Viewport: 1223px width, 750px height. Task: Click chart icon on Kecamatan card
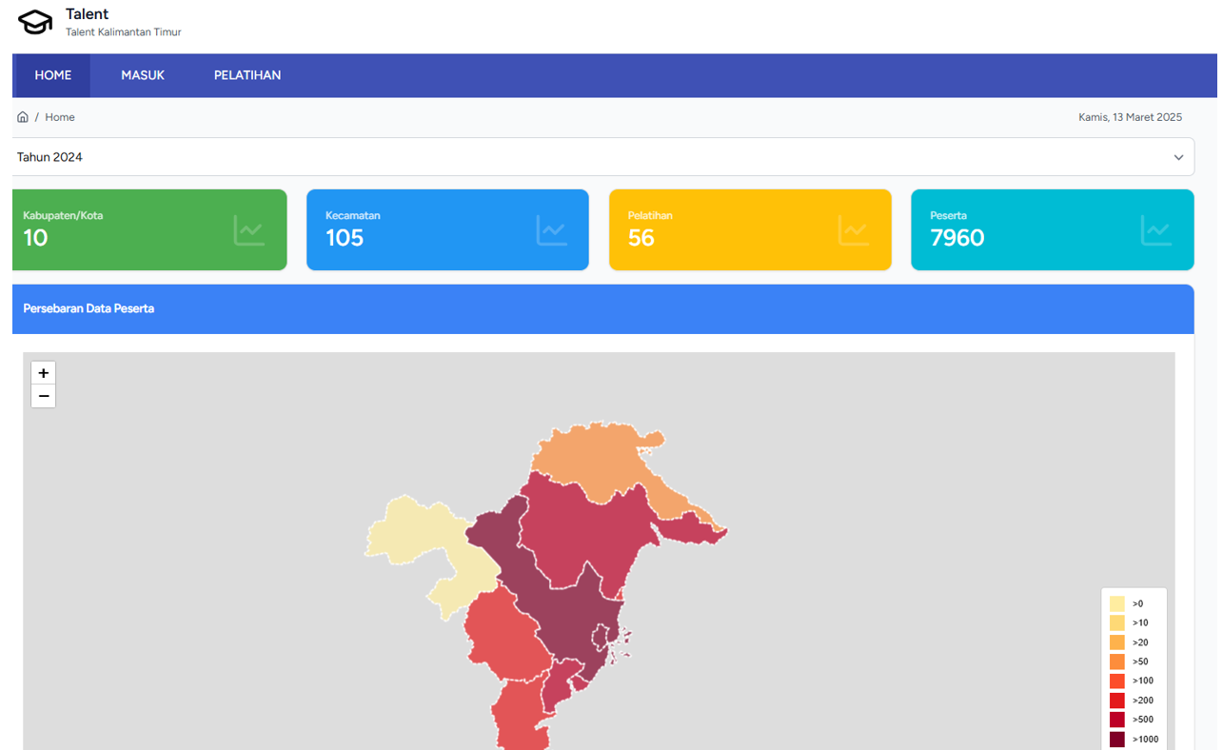[552, 230]
